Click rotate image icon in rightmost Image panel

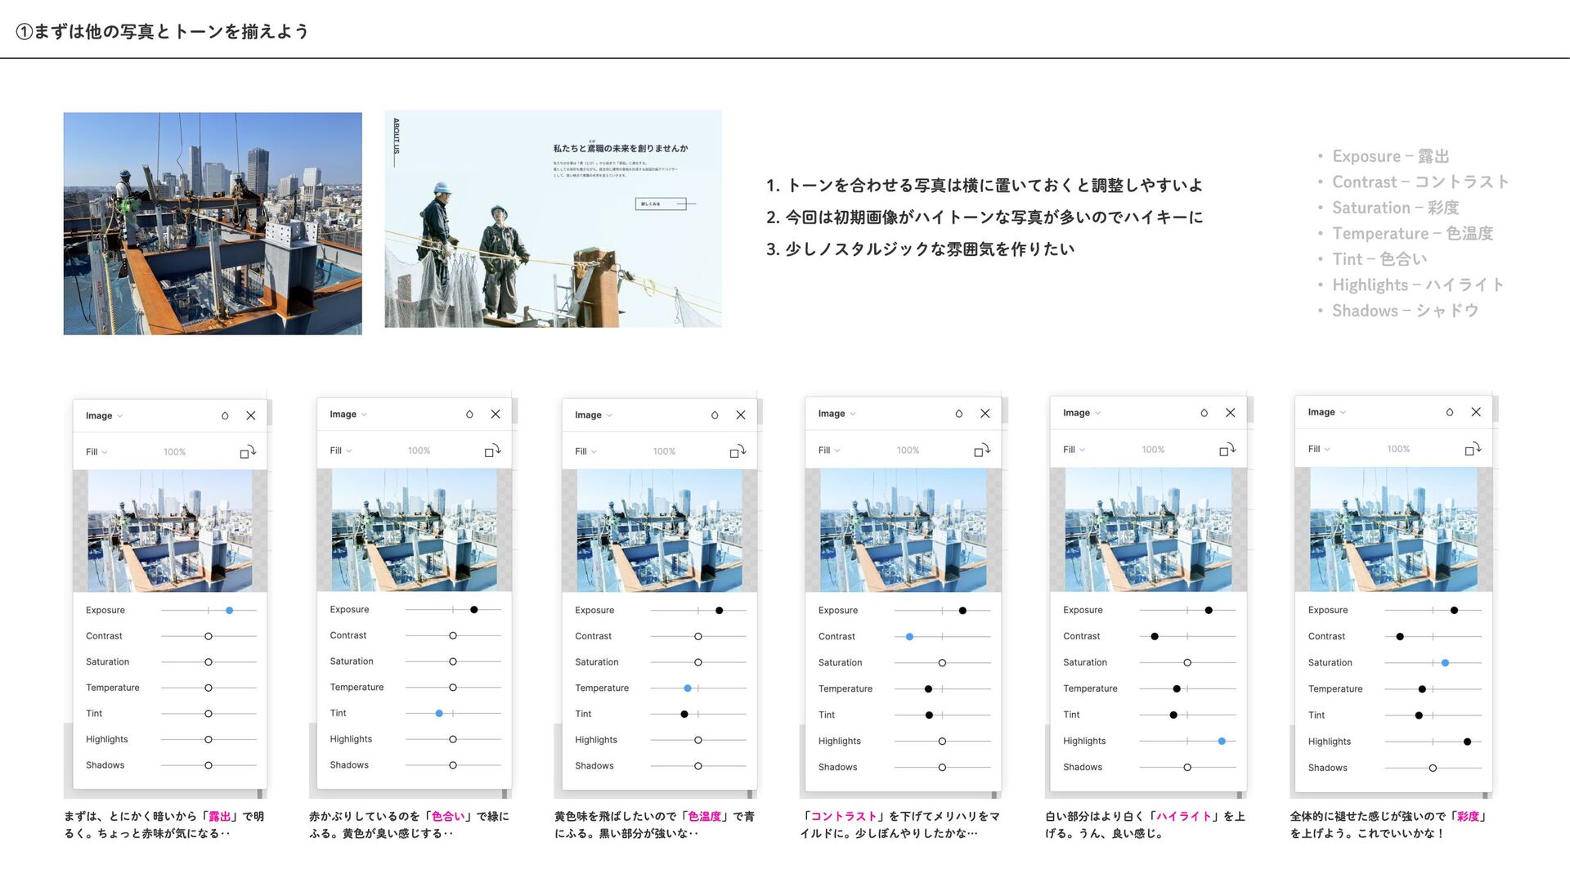click(x=1473, y=450)
